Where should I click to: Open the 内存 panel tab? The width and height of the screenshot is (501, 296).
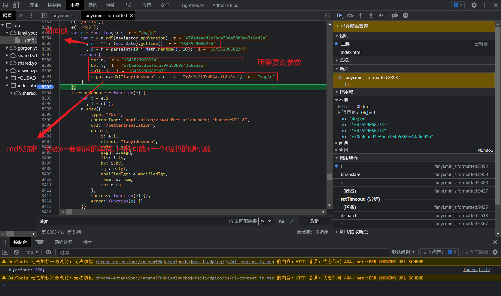tap(129, 5)
